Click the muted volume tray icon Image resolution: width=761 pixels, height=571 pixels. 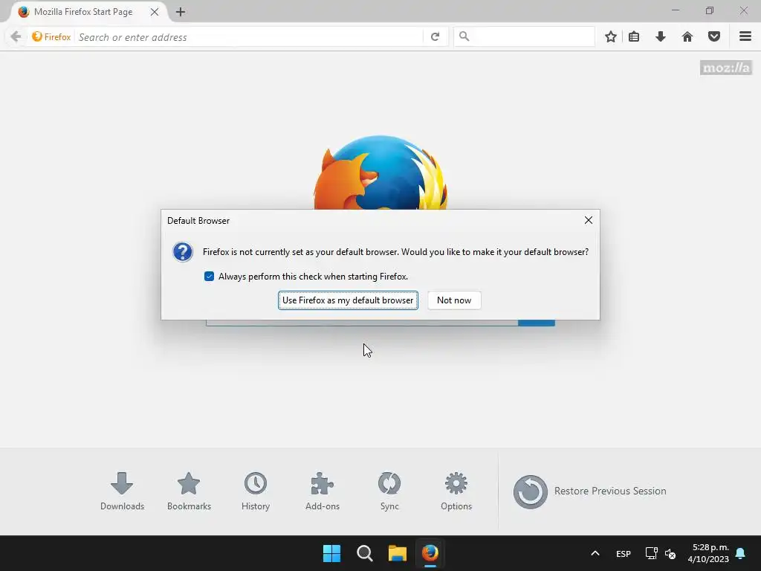click(x=670, y=553)
